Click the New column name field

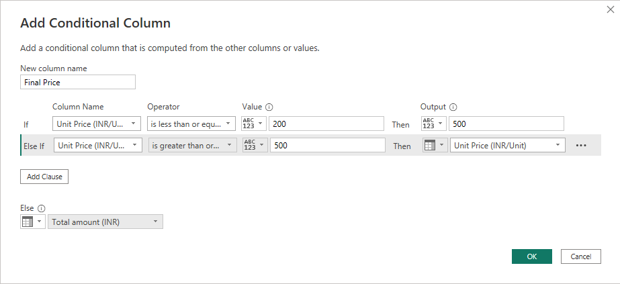[x=78, y=82]
